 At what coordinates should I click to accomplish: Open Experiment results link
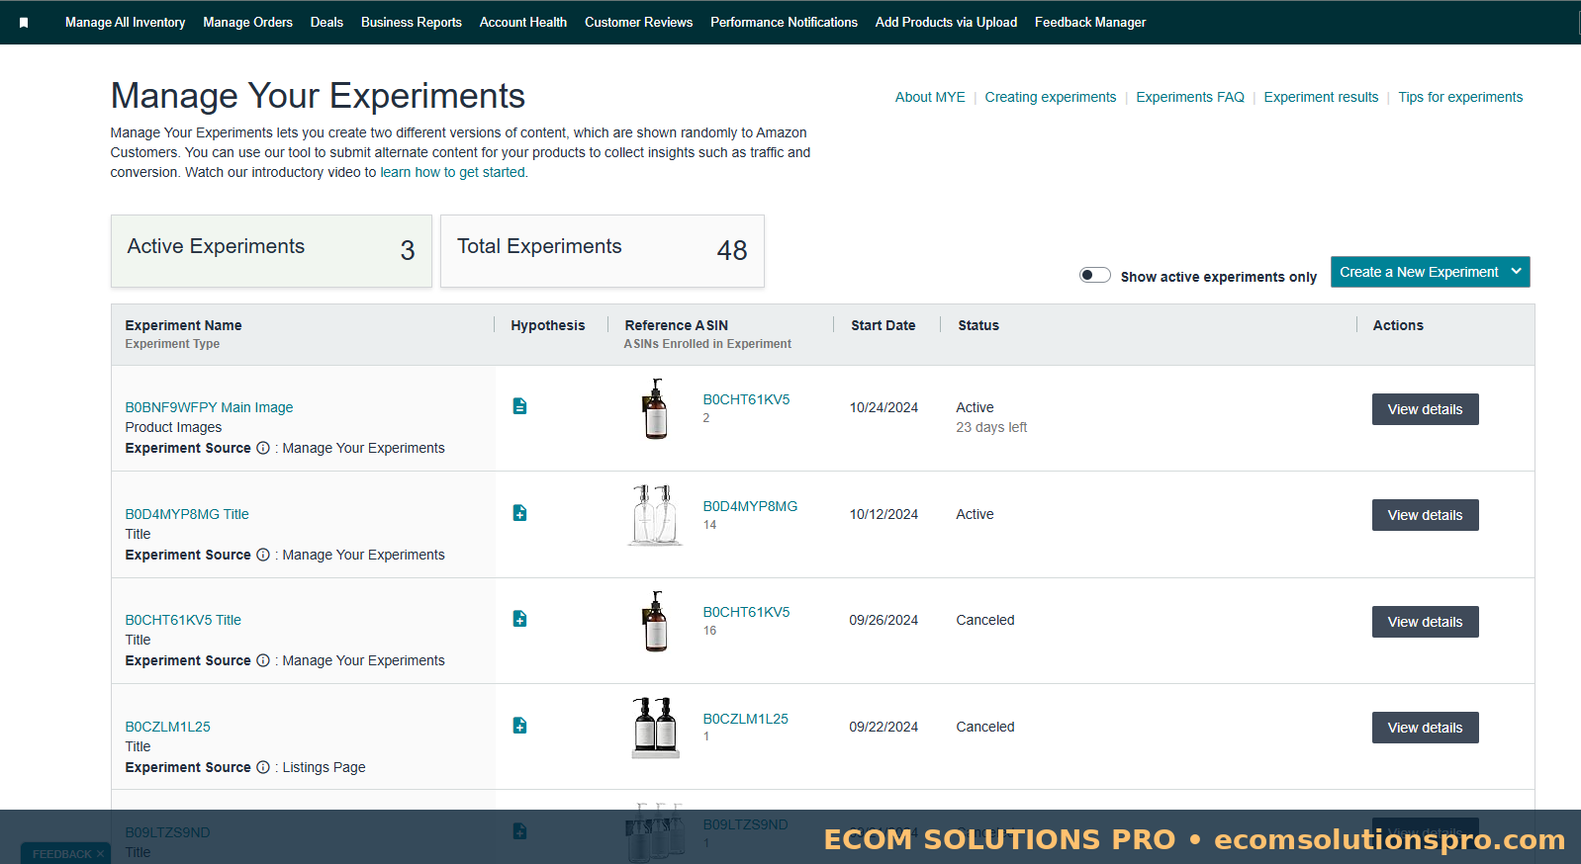[1321, 97]
